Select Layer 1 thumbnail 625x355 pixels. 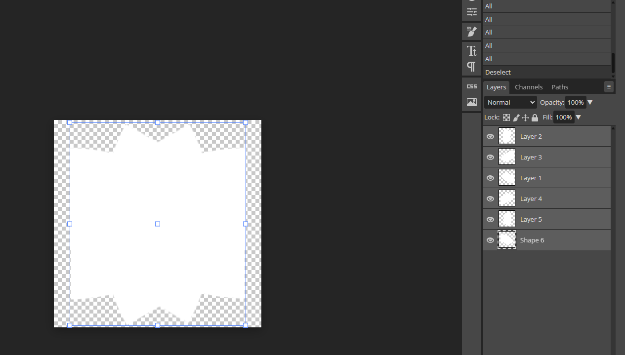[x=507, y=178]
